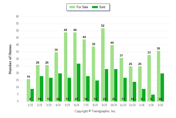Toggle the Sold legend label
This screenshot has width=176, height=118.
102,7
